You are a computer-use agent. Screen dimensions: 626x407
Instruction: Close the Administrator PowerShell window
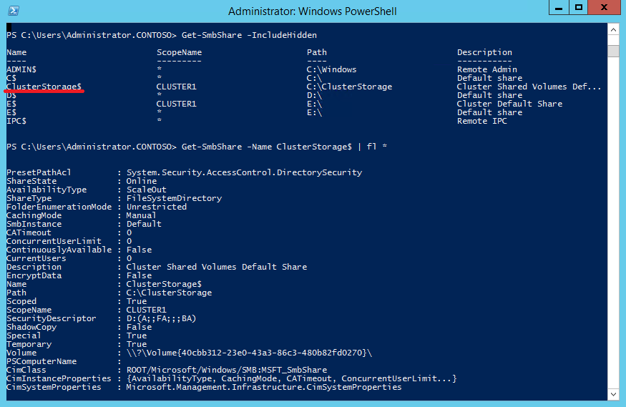pos(606,8)
